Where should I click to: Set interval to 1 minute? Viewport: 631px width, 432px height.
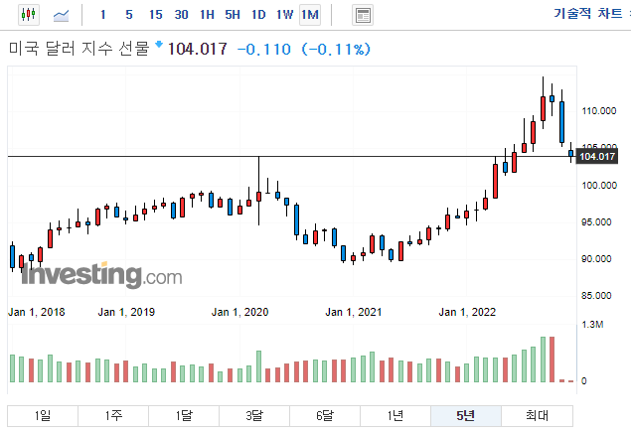(103, 15)
